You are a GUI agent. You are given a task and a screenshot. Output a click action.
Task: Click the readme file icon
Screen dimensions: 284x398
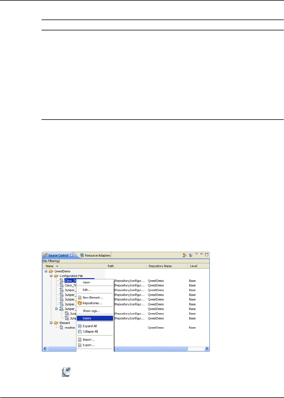coord(61,327)
